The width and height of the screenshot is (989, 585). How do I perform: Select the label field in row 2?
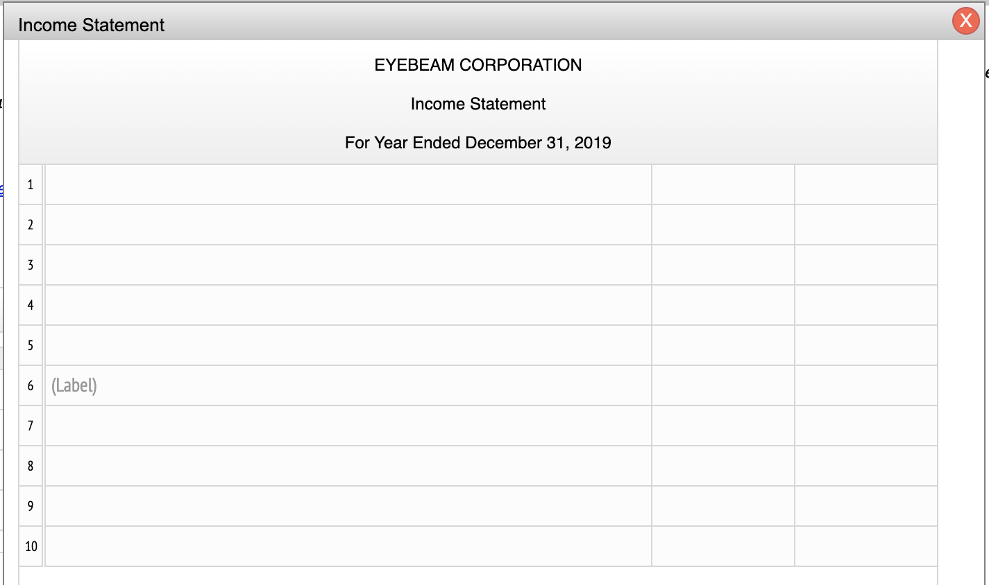348,225
